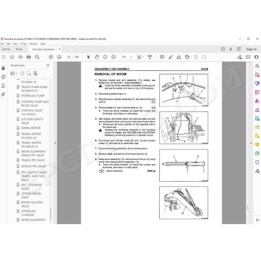Screen dimensions: 261x261
Task: Open the zoom percentage dropdown
Action: coord(131,57)
